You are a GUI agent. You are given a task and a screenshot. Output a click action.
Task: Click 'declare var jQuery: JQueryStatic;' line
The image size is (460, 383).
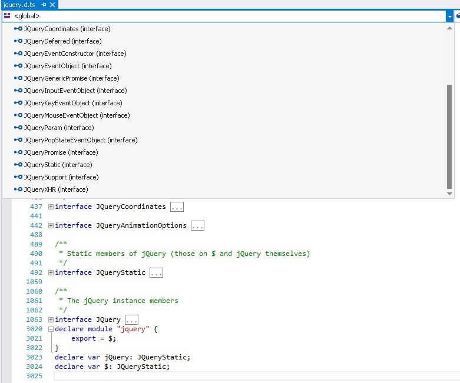(123, 357)
